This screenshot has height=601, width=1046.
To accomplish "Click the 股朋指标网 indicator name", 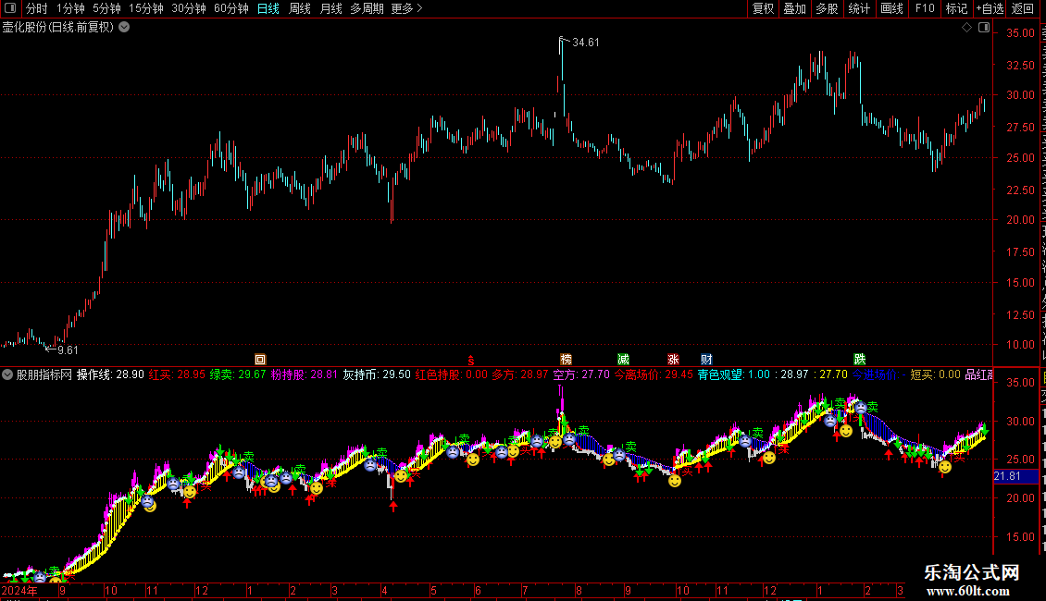I will (44, 374).
